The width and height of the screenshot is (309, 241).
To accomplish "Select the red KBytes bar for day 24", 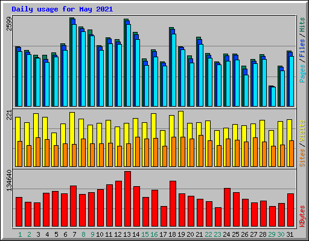I will pyautogui.click(x=227, y=207).
